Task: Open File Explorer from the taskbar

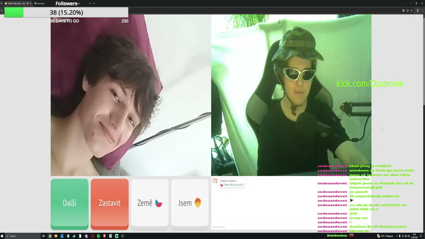Action: [56, 236]
